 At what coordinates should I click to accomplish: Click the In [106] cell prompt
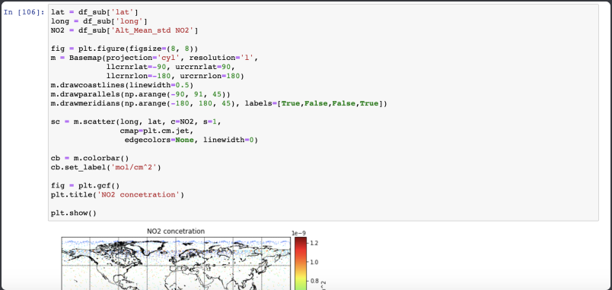[x=24, y=12]
